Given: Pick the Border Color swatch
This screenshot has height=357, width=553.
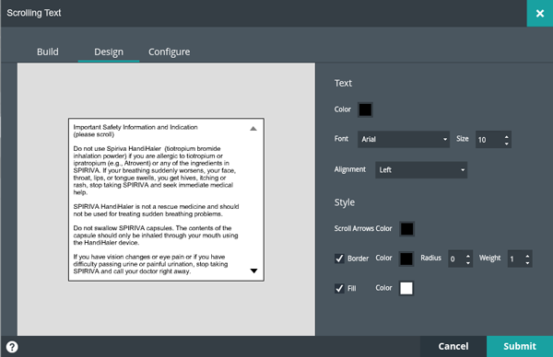Looking at the screenshot, I should (406, 259).
